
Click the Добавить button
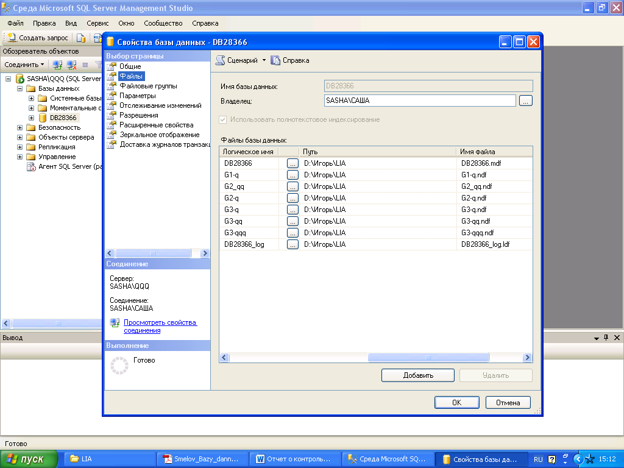point(418,375)
